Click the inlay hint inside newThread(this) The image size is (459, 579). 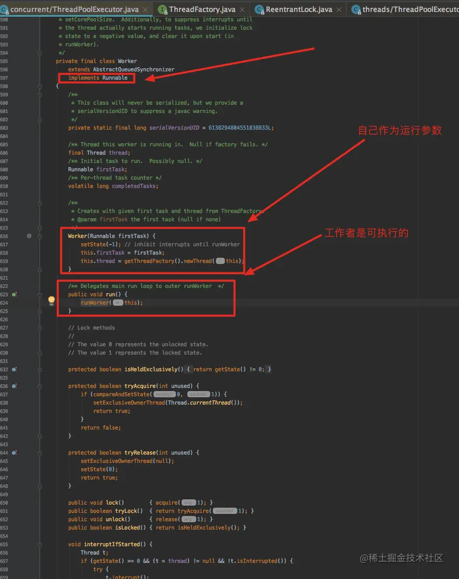click(220, 261)
